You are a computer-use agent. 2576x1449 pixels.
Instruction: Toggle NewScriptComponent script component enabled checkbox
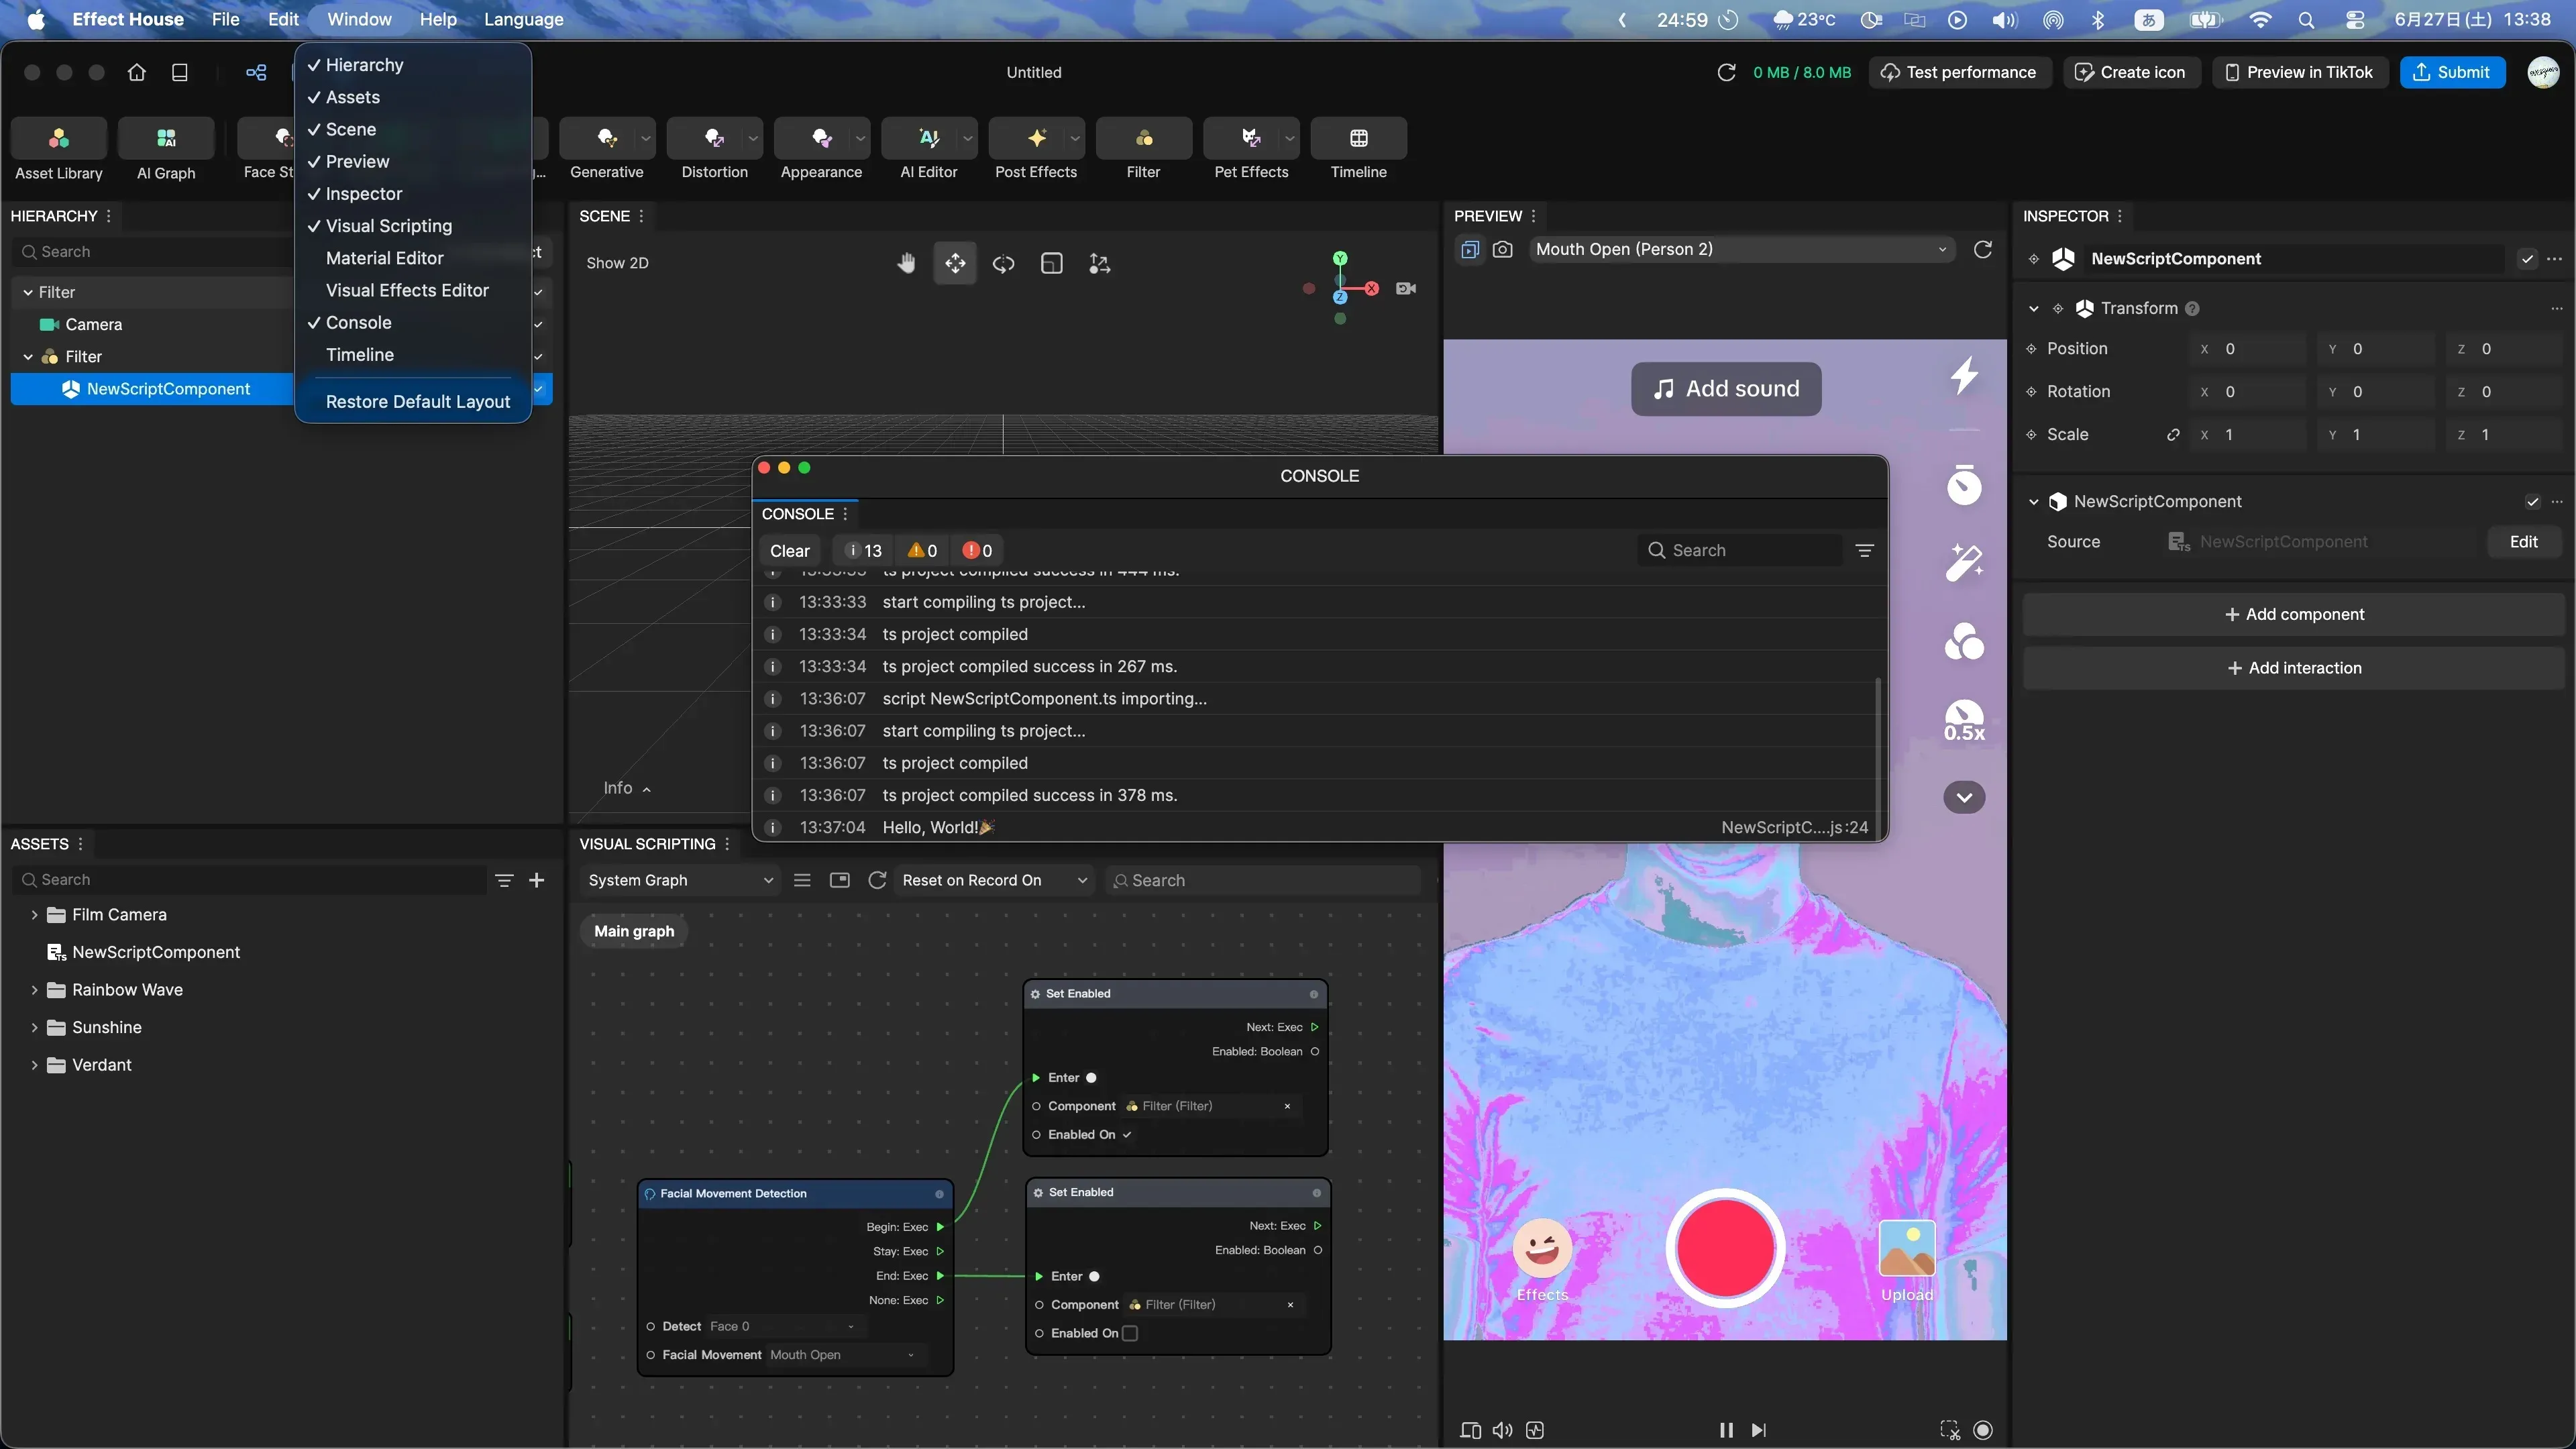click(2532, 502)
